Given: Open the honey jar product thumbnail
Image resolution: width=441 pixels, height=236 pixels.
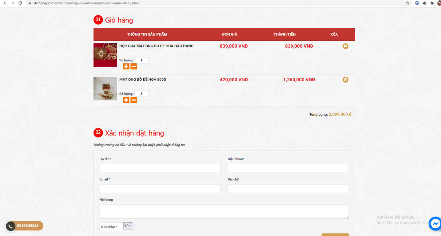Looking at the screenshot, I should (x=105, y=88).
